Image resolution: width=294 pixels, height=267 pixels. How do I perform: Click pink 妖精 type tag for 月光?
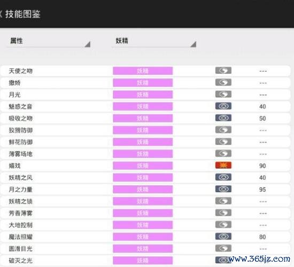click(143, 95)
